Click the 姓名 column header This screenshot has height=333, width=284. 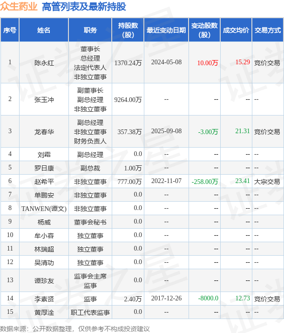(x=44, y=30)
